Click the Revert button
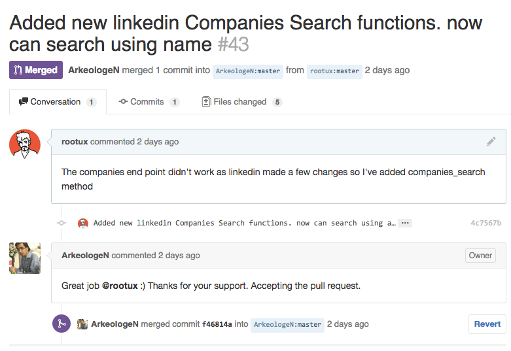The height and width of the screenshot is (351, 511). tap(487, 324)
